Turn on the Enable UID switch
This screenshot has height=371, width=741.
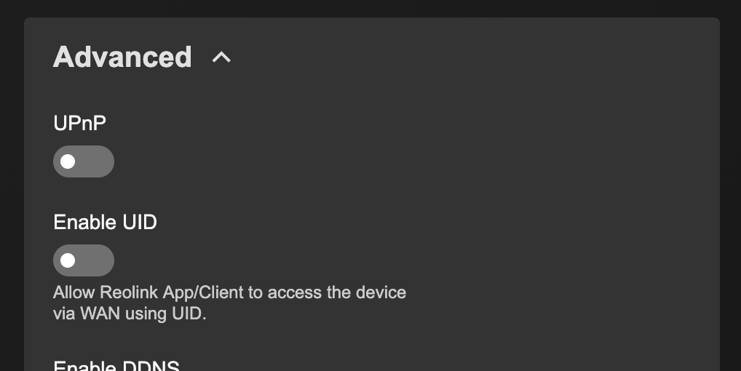coord(84,260)
